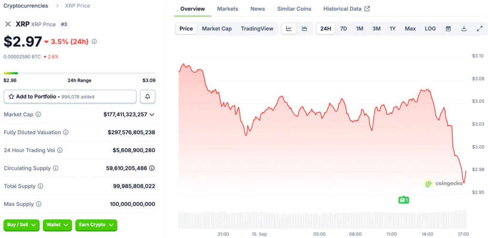Click Fully Diluted Valuation info icon

(x=66, y=132)
